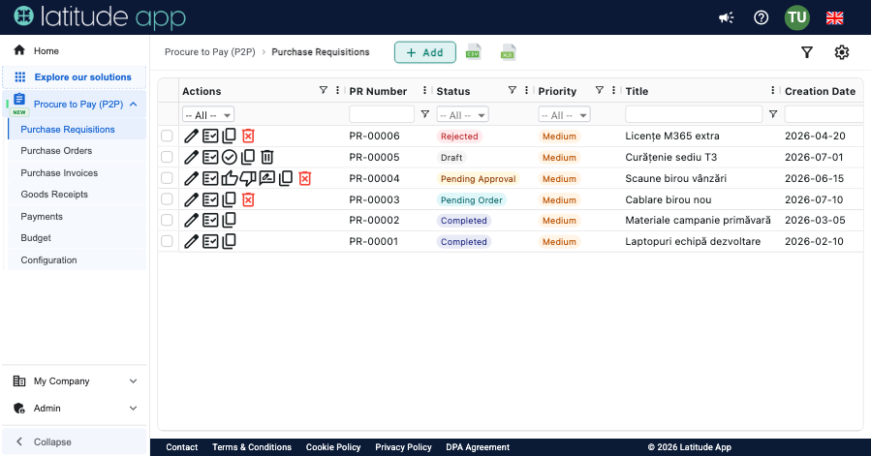Open the Actions filter All dropdown

coord(208,115)
